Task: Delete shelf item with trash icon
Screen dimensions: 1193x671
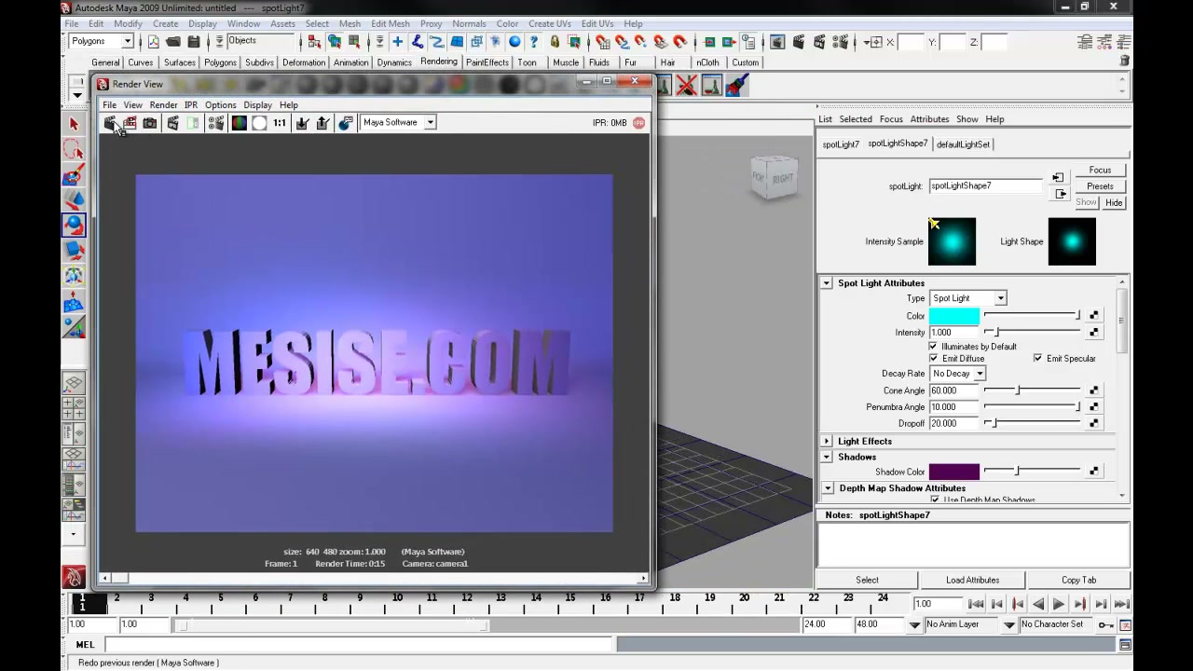Action: [1125, 62]
